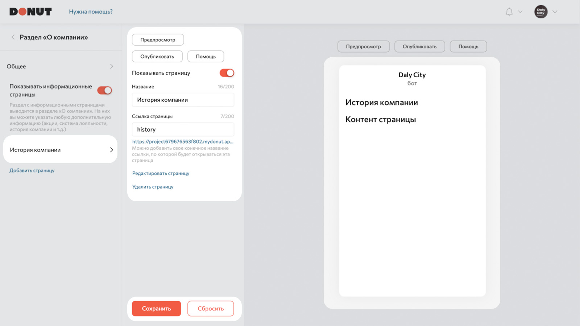This screenshot has width=580, height=326.
Task: Open notifications bell icon
Action: [x=509, y=12]
